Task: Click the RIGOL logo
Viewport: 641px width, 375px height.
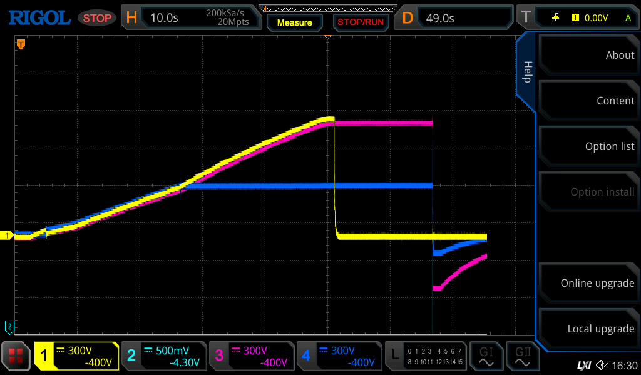Action: [x=39, y=18]
